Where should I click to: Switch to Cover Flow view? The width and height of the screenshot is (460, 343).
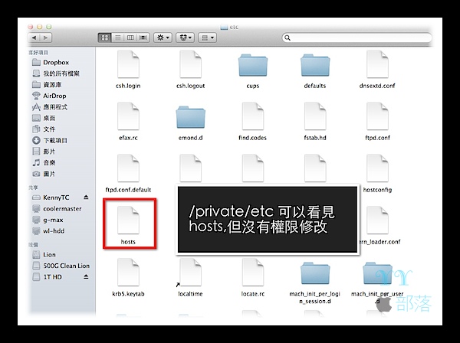143,38
